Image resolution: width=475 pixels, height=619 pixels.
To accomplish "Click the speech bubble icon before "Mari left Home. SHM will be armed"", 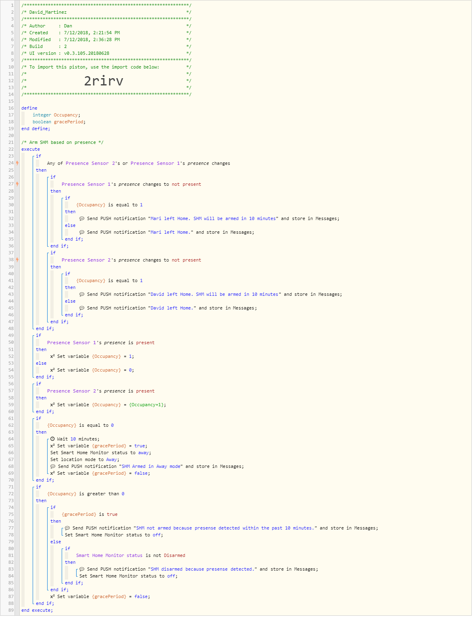I will tap(82, 218).
